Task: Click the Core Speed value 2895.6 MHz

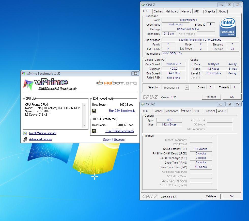Action: coord(174,64)
